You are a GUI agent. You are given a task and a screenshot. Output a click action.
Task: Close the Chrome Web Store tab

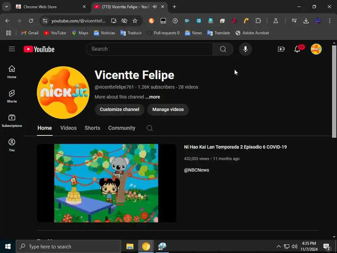pyautogui.click(x=84, y=7)
